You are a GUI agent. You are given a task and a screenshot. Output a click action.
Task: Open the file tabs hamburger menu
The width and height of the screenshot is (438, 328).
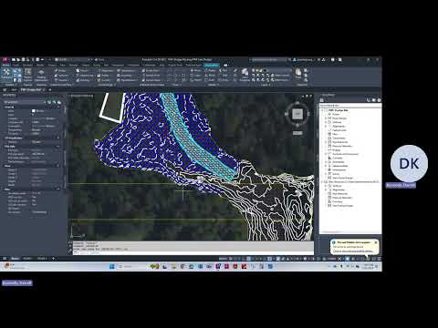click(5, 90)
